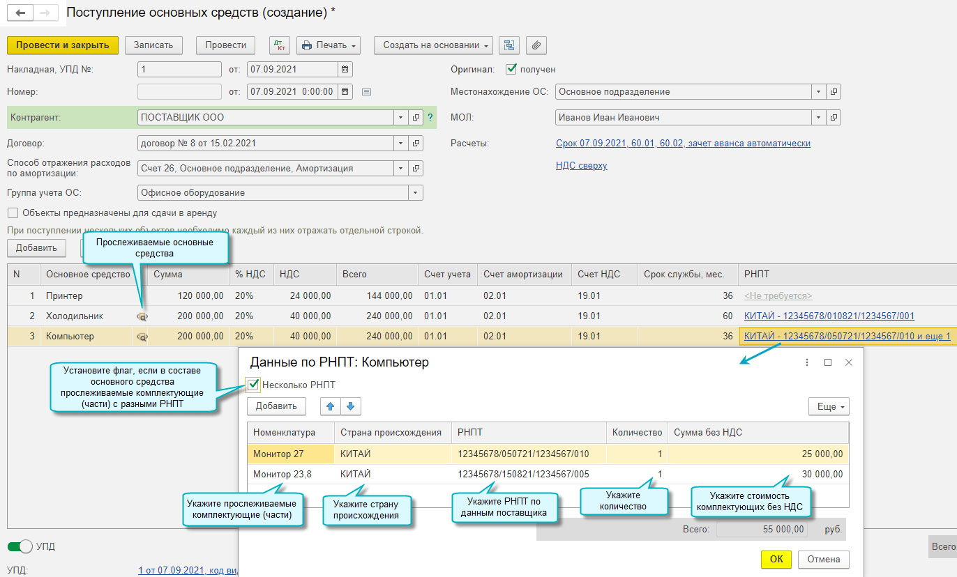Open the Печать menu
The height and width of the screenshot is (577, 957).
coord(328,45)
